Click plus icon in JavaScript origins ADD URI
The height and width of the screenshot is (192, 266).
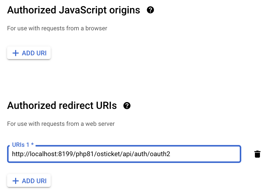point(16,53)
